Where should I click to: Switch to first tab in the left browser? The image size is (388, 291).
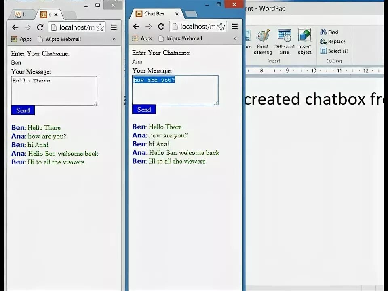point(21,15)
